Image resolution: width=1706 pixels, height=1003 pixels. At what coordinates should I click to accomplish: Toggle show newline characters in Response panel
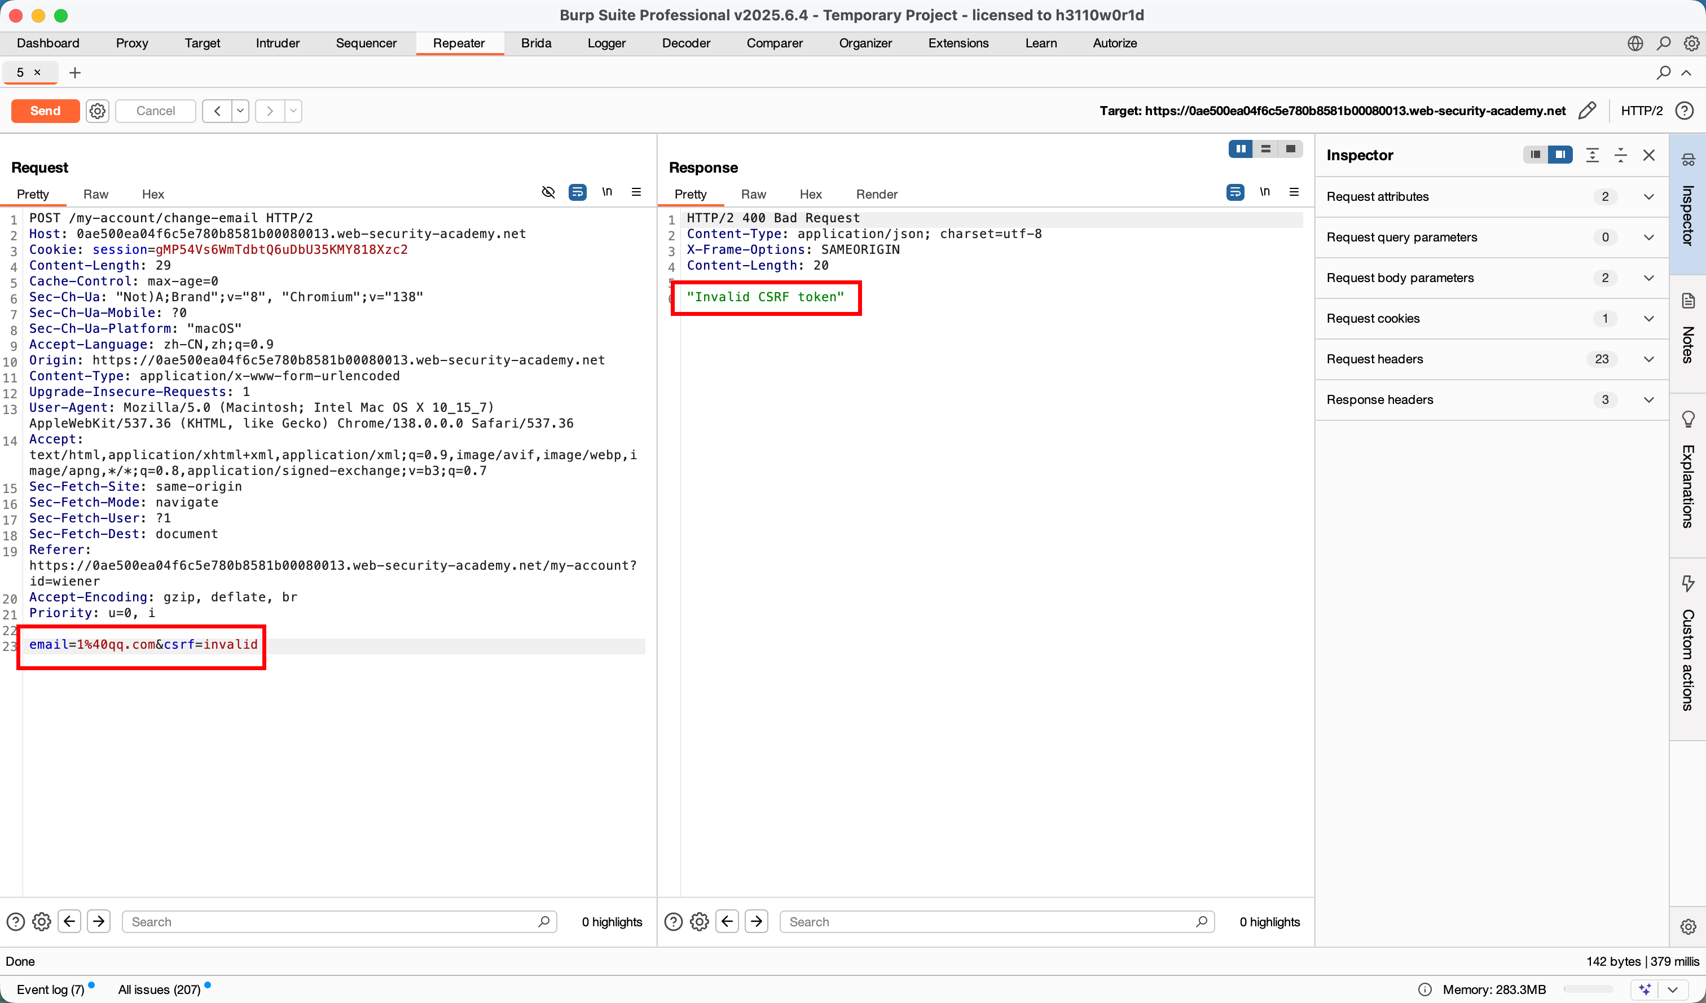(x=1264, y=192)
